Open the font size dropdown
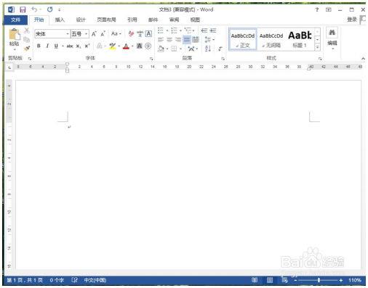This screenshot has width=368, height=288. tap(86, 34)
